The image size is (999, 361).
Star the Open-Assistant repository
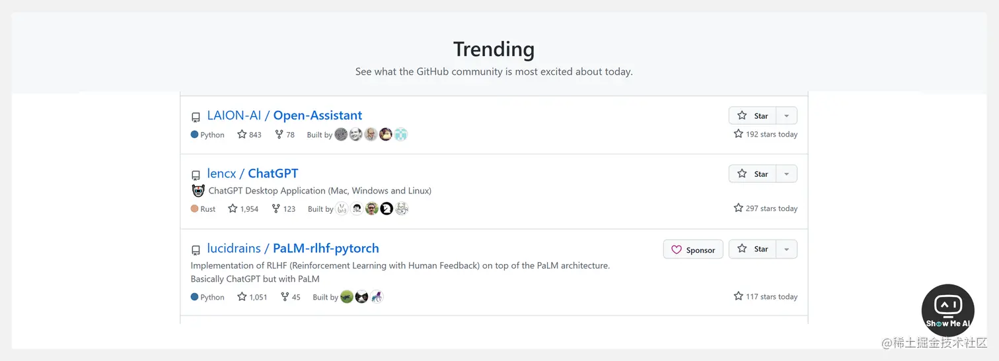click(x=753, y=115)
